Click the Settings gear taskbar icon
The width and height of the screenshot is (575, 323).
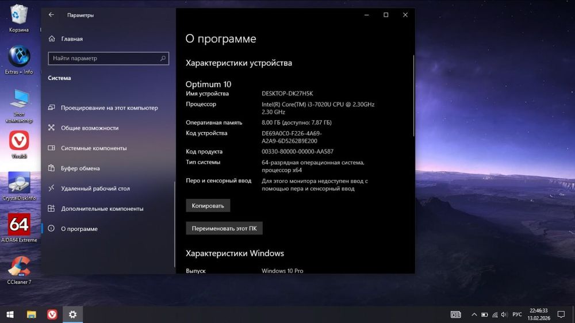coord(72,314)
